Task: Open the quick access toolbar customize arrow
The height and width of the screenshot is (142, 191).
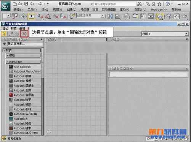Action: coord(48,4)
